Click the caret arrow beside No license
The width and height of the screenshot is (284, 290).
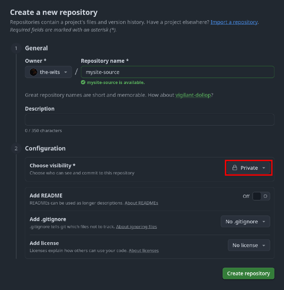click(264, 245)
